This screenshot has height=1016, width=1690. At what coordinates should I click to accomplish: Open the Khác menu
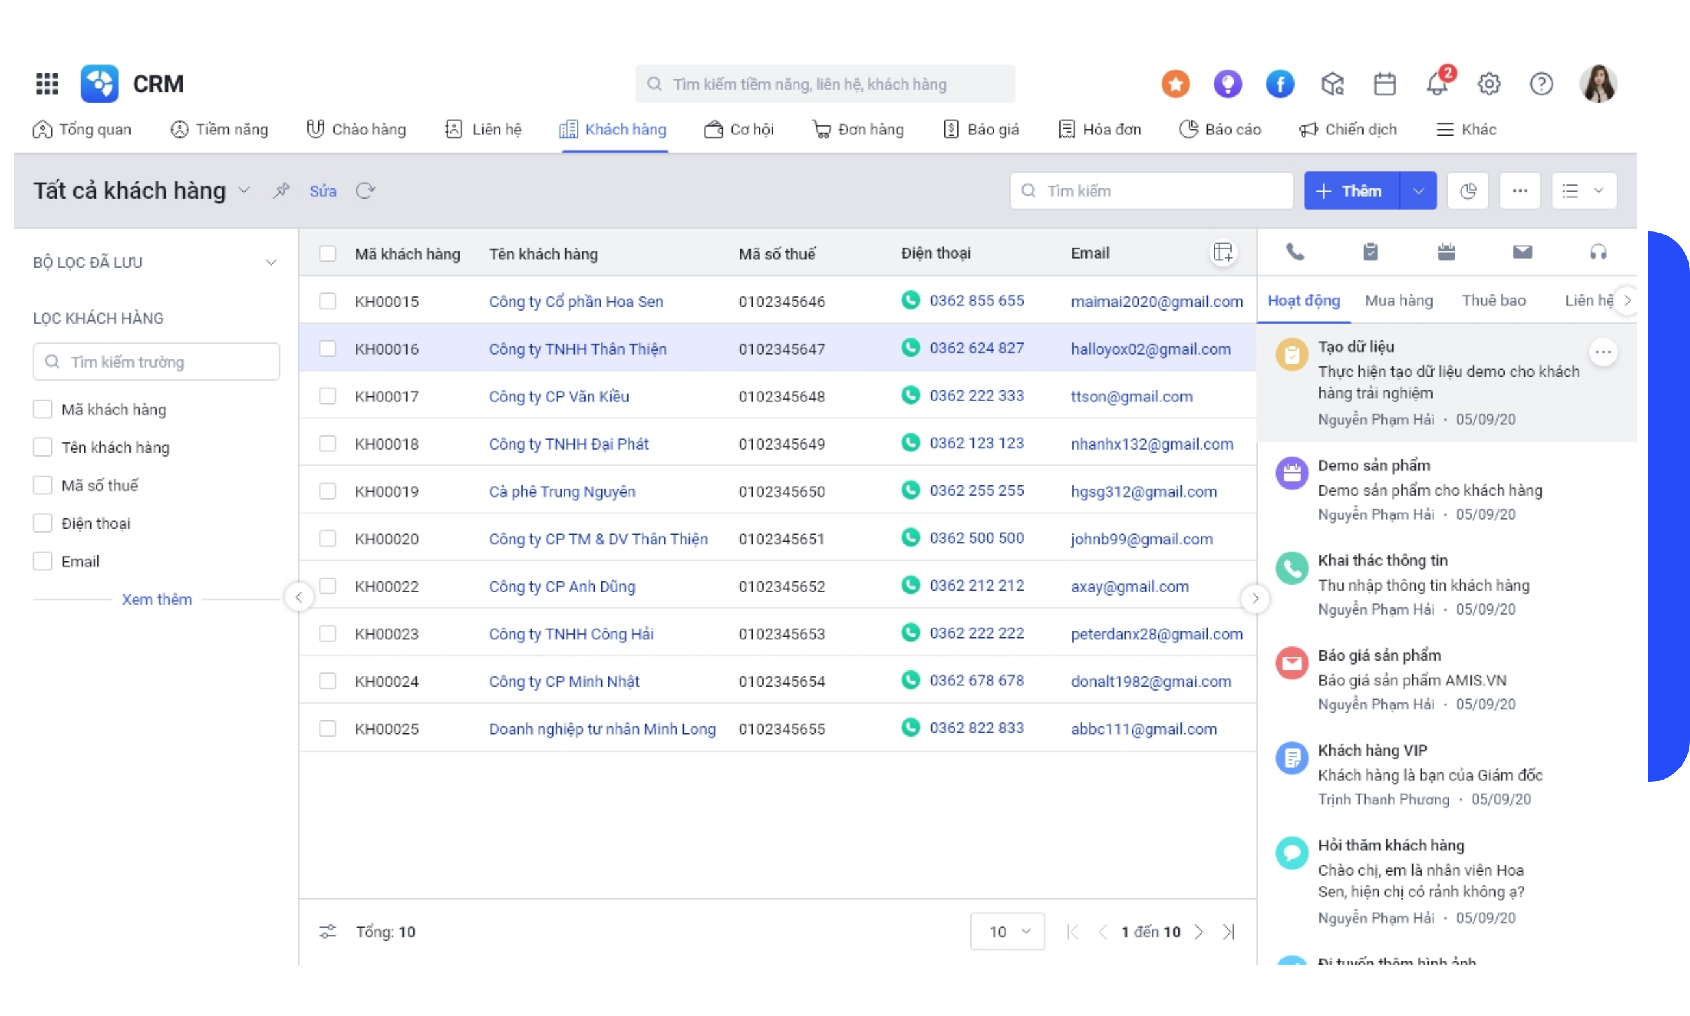(1466, 129)
